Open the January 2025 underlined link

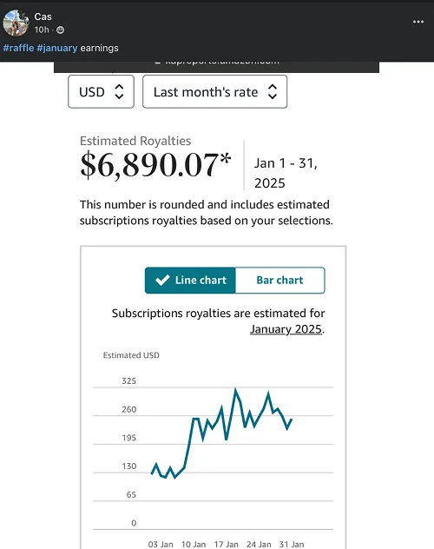coord(286,329)
